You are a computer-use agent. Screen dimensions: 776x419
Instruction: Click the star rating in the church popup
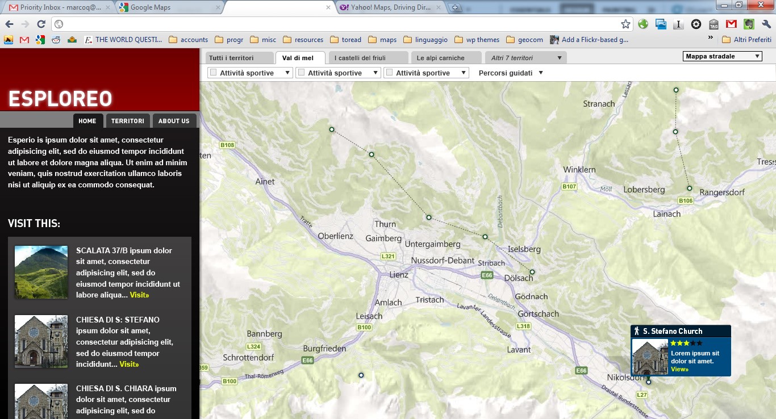(686, 343)
